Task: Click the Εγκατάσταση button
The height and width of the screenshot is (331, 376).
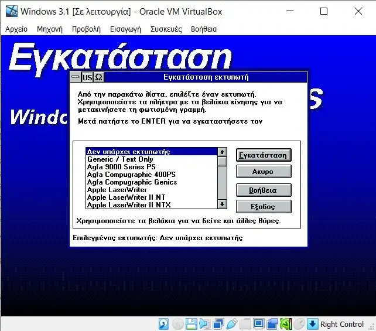Action: point(264,155)
